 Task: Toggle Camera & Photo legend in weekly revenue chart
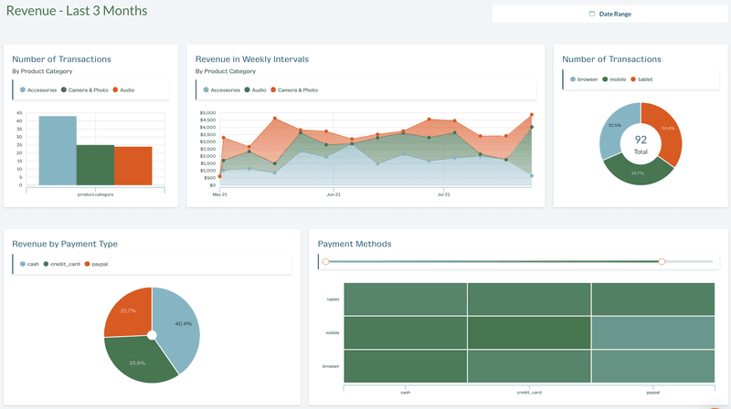(294, 89)
